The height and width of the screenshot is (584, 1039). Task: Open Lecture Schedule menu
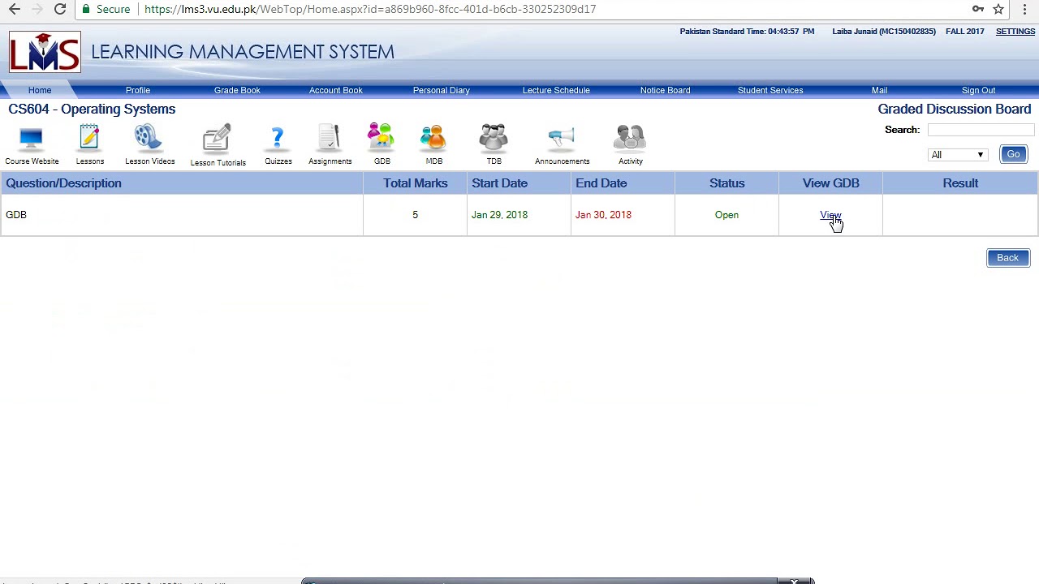(x=556, y=90)
